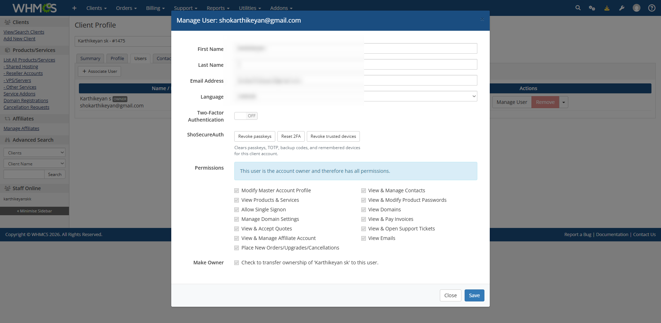Toggle View Emails checkbox
Screen dimensions: 661x323
point(363,238)
